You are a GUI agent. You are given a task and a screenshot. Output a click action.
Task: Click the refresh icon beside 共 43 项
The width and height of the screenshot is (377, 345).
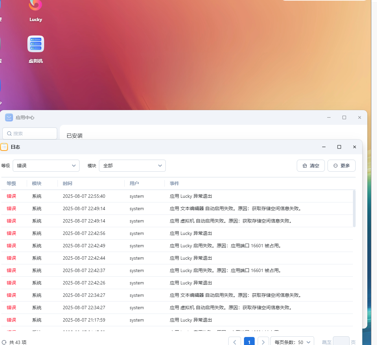pyautogui.click(x=4, y=342)
